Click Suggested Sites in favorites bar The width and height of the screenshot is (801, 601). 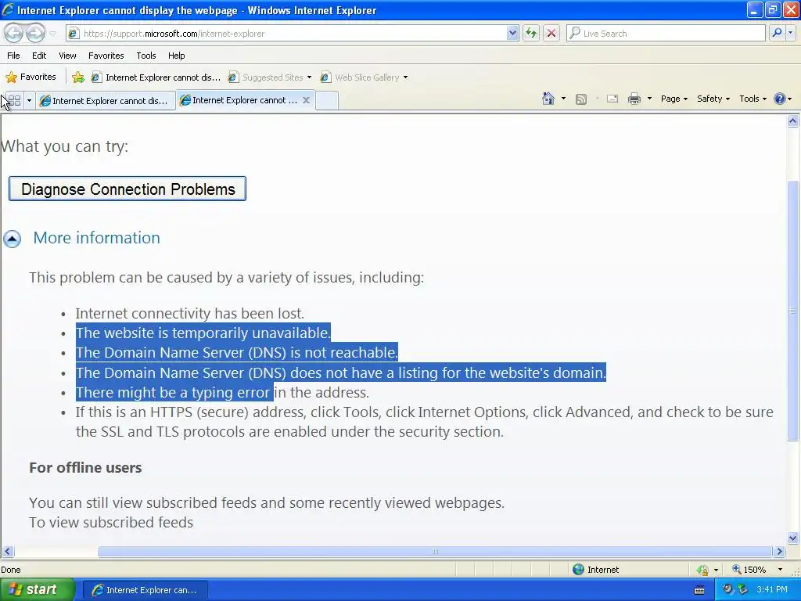(x=266, y=77)
